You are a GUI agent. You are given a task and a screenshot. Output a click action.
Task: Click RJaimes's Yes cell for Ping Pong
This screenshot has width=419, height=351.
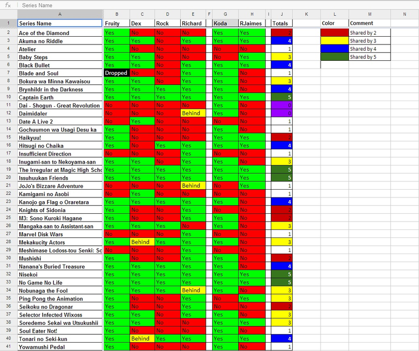[252, 298]
